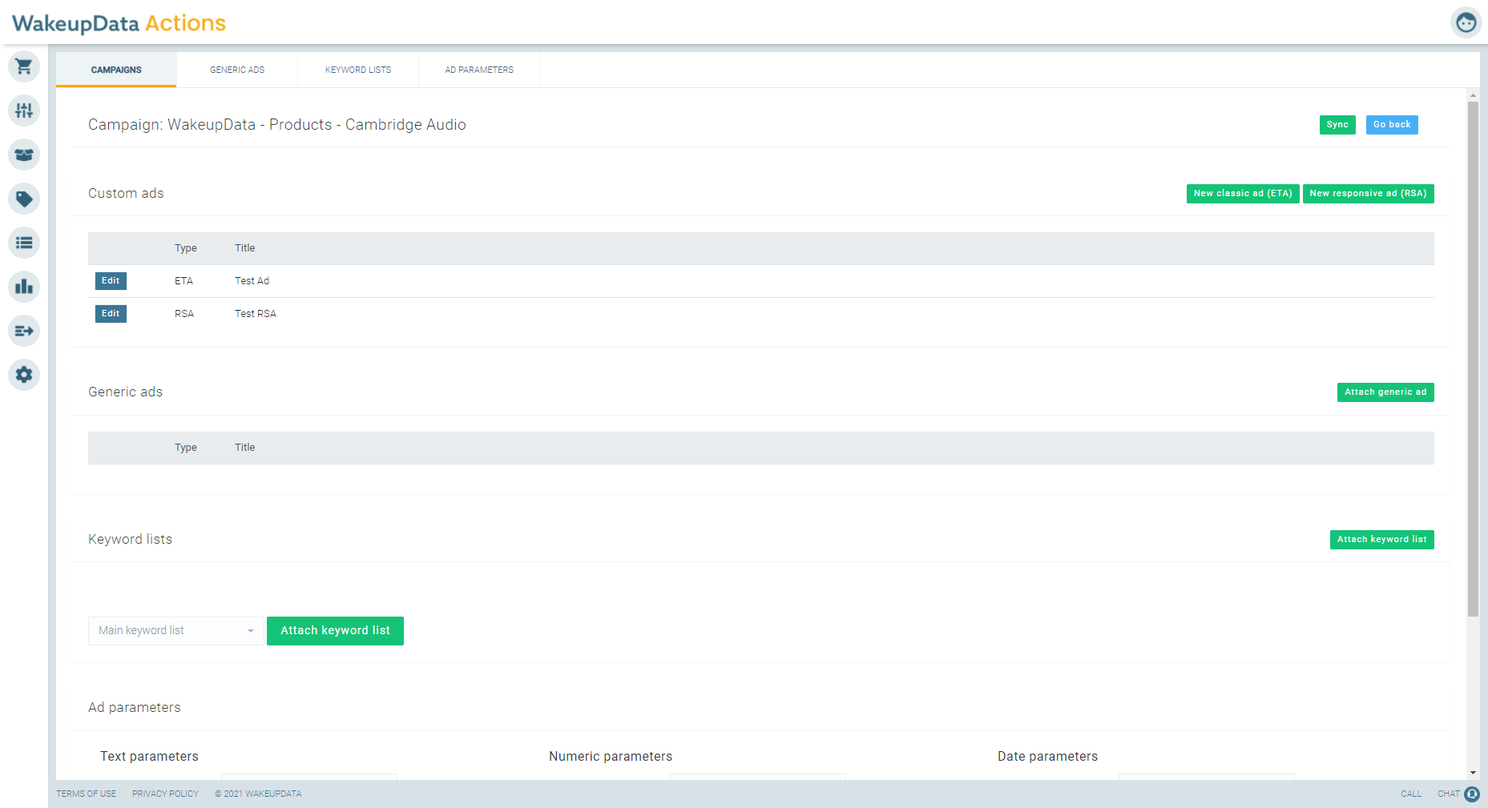Click the large Attach keyword list button beside dropdown
Screen dimensions: 1488x808
click(335, 631)
